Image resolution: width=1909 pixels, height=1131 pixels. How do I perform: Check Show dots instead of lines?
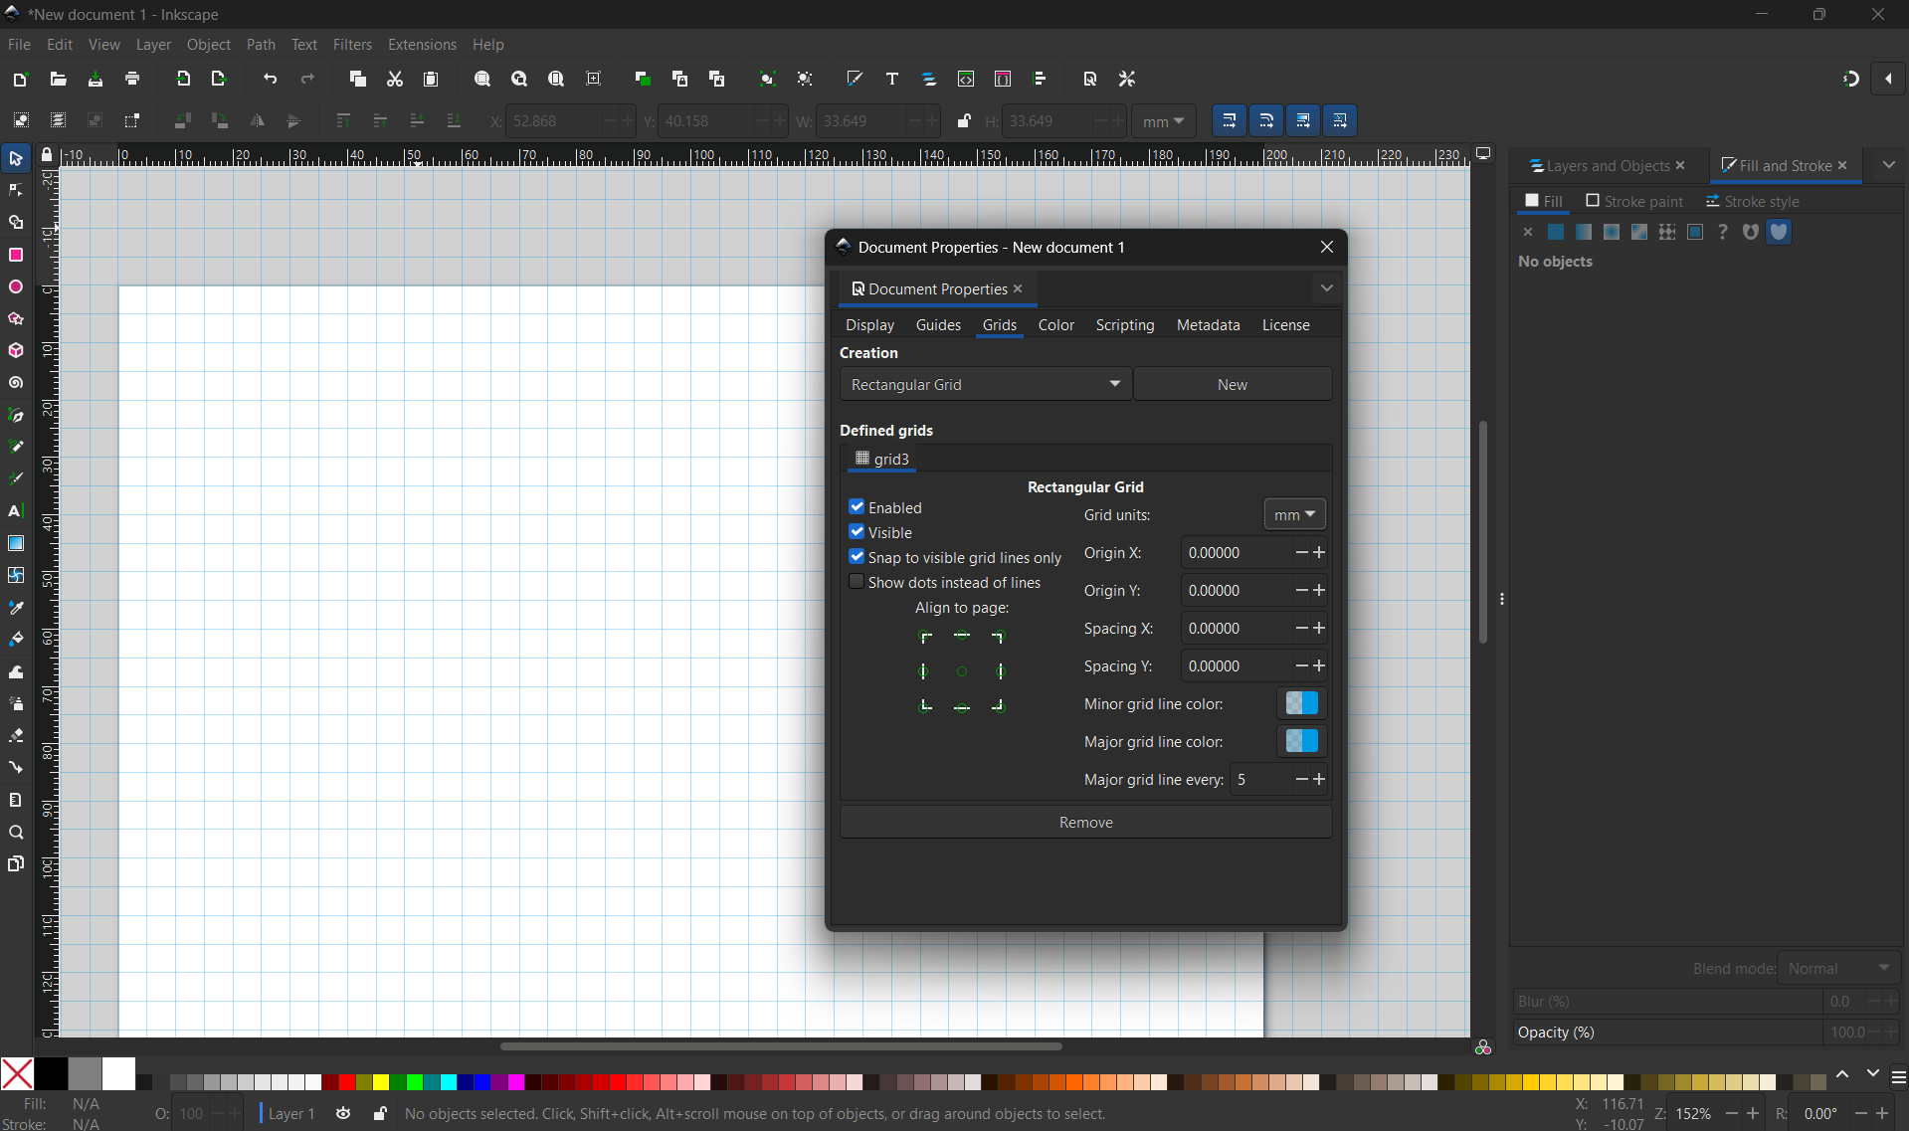pos(857,582)
